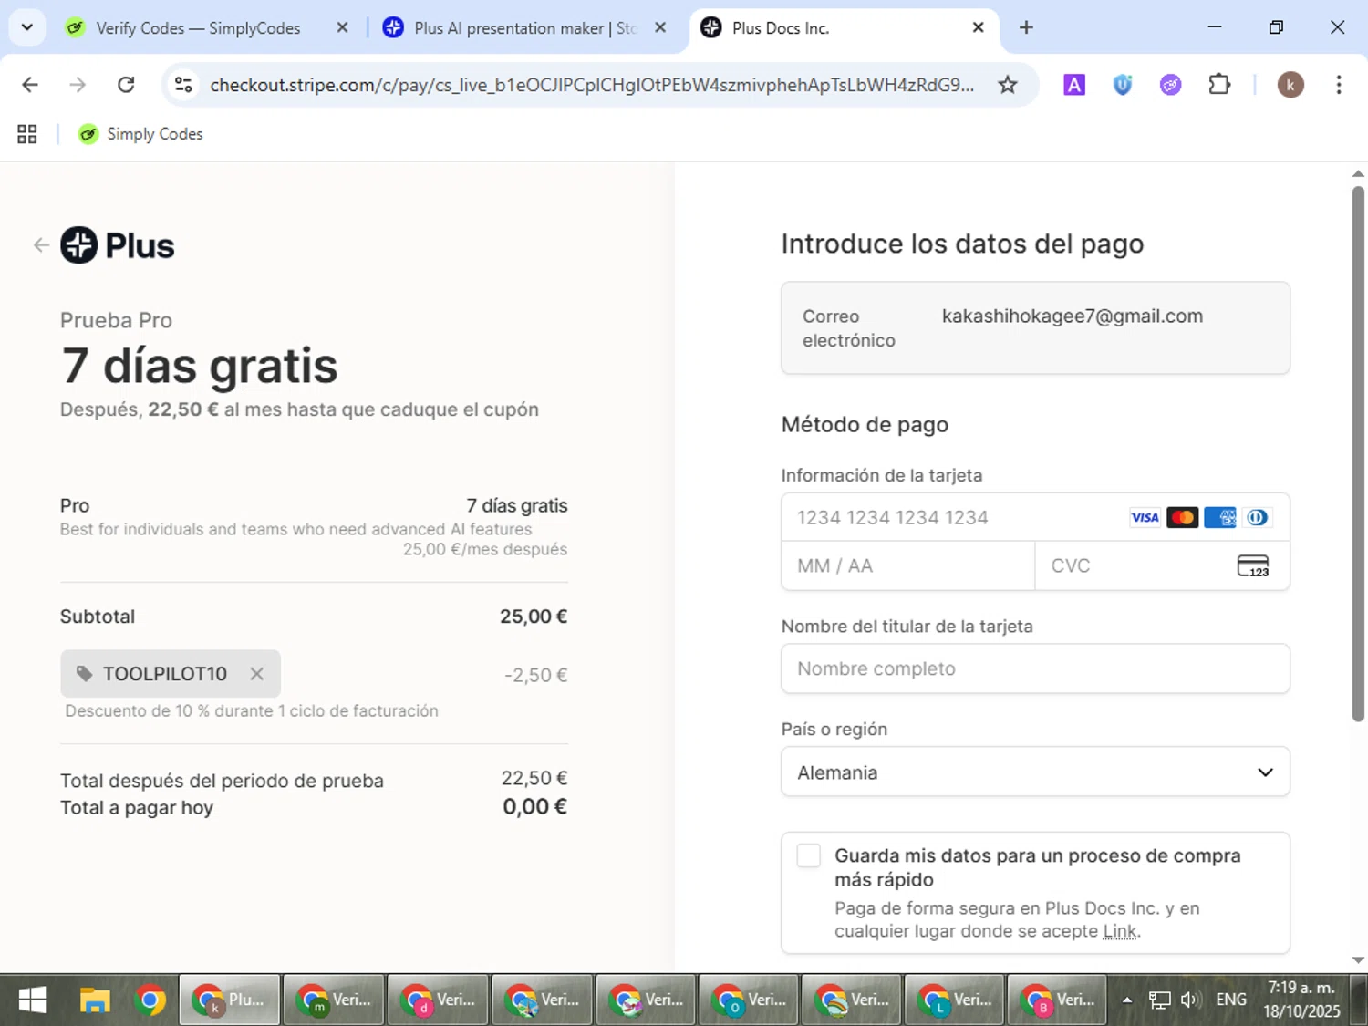Click the American Express card icon
This screenshot has width=1368, height=1026.
click(x=1220, y=517)
